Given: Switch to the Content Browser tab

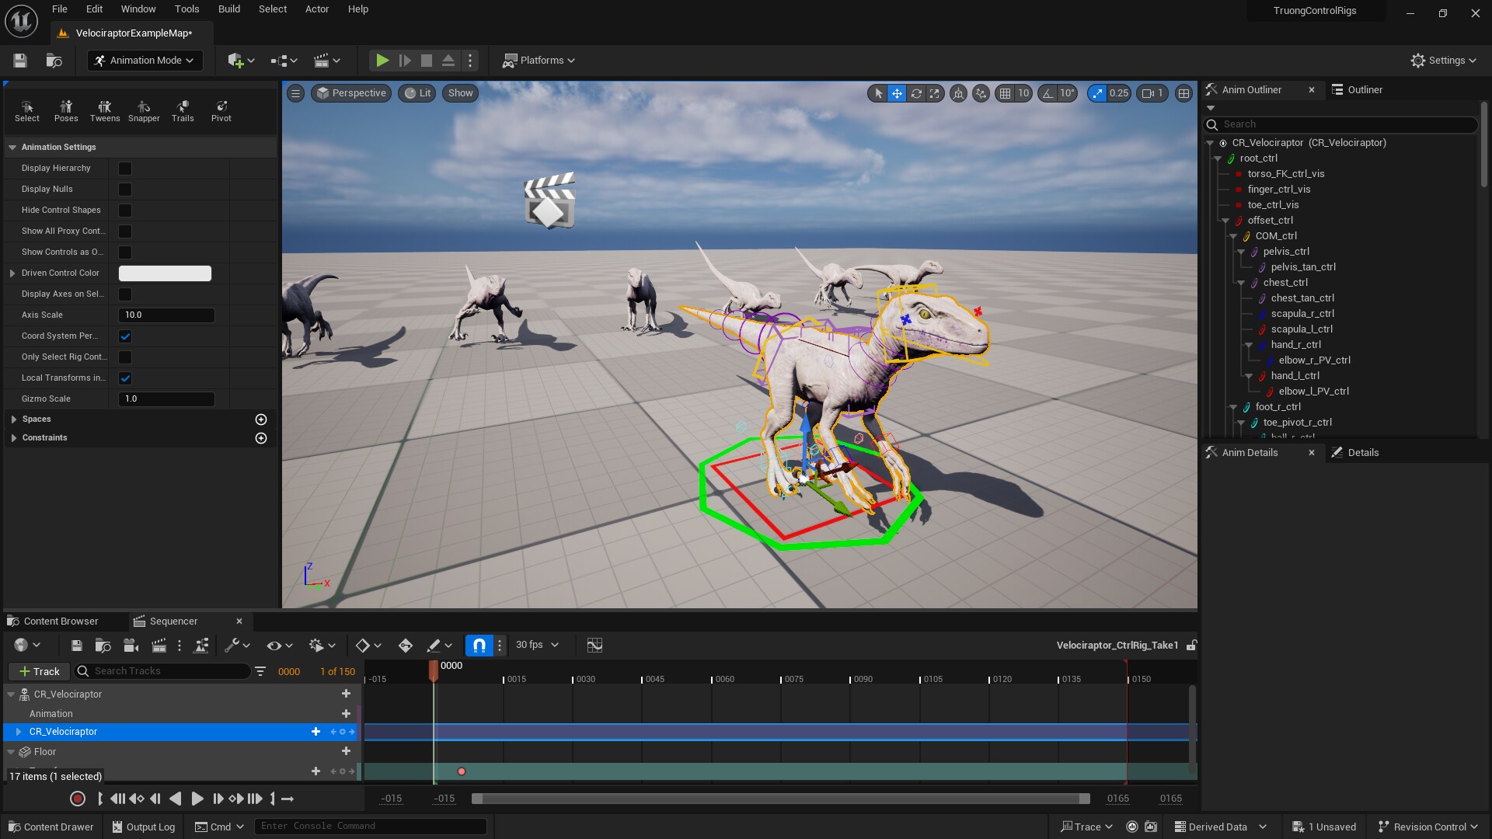Looking at the screenshot, I should click(x=62, y=621).
